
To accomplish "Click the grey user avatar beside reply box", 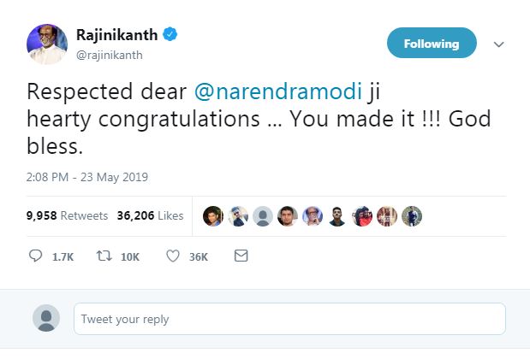I will (45, 319).
